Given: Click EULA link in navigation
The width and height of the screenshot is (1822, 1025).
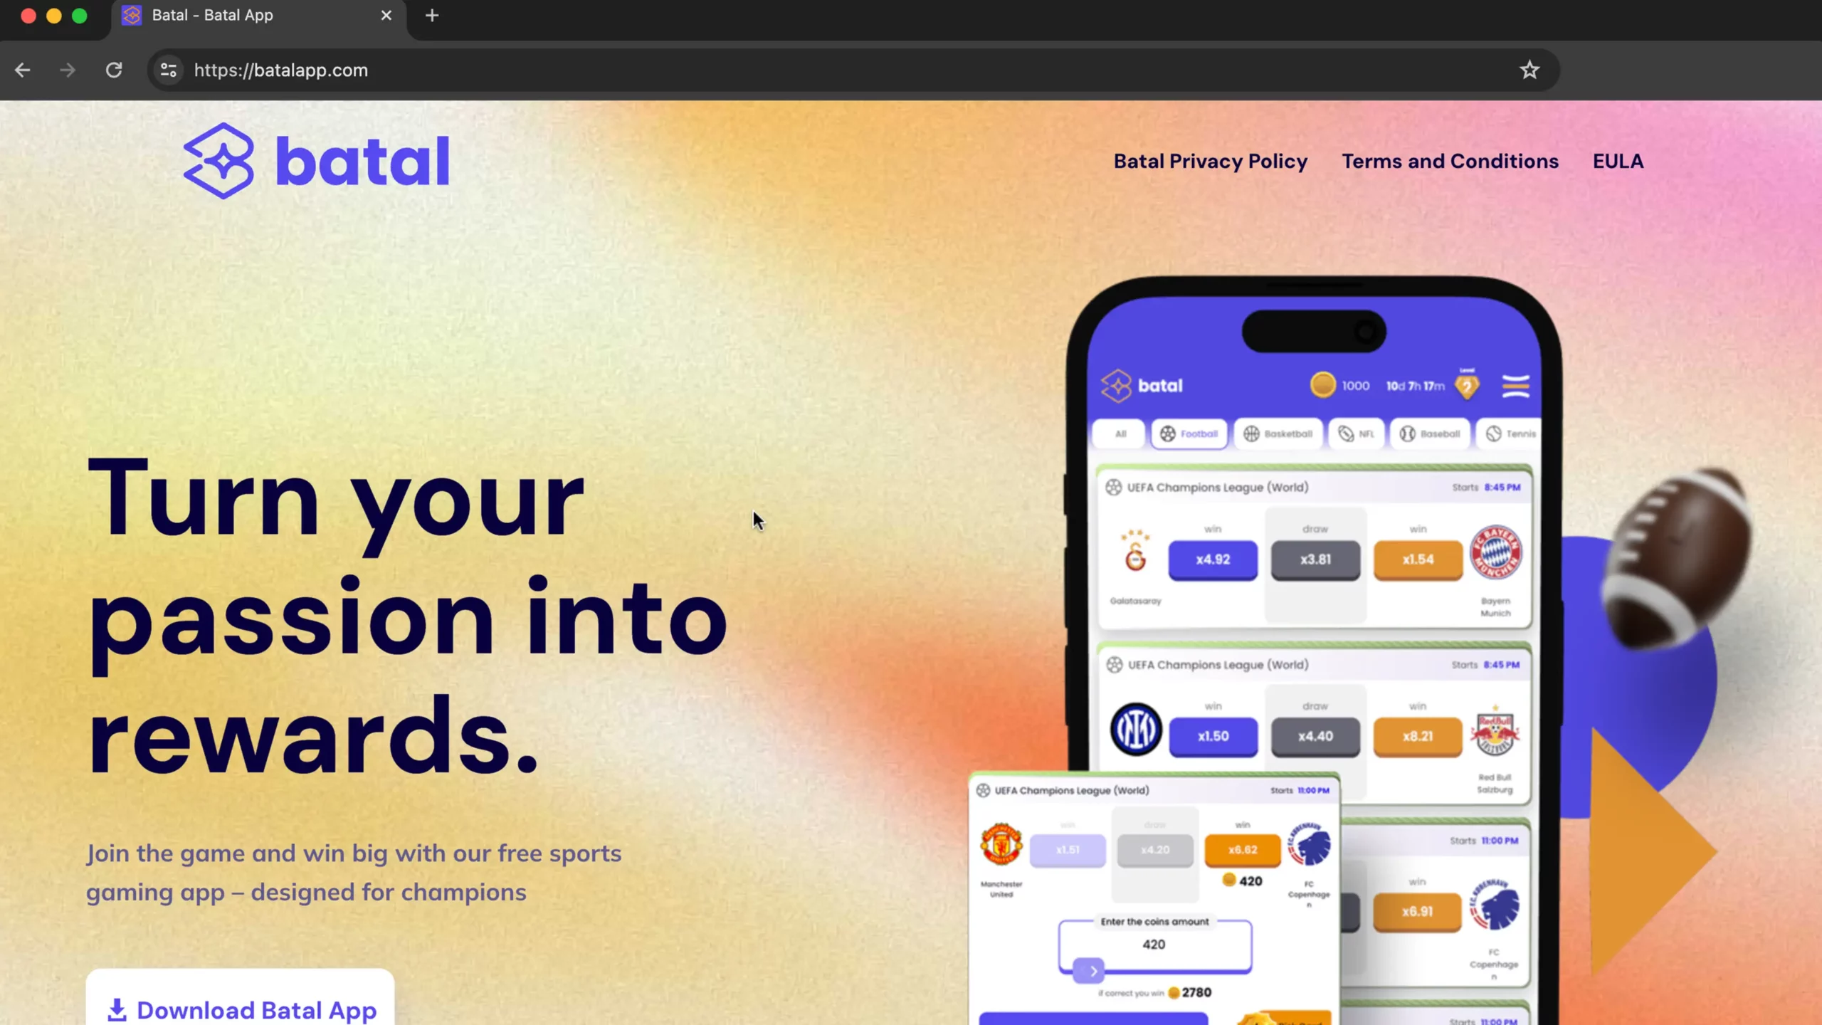Looking at the screenshot, I should (x=1618, y=160).
